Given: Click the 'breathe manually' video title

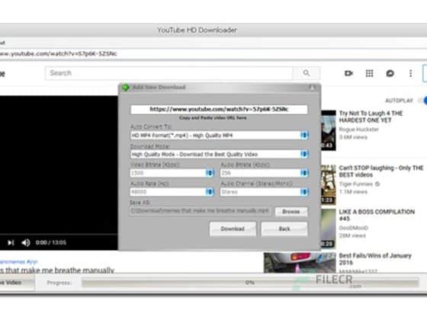Looking at the screenshot, I should click(57, 270).
